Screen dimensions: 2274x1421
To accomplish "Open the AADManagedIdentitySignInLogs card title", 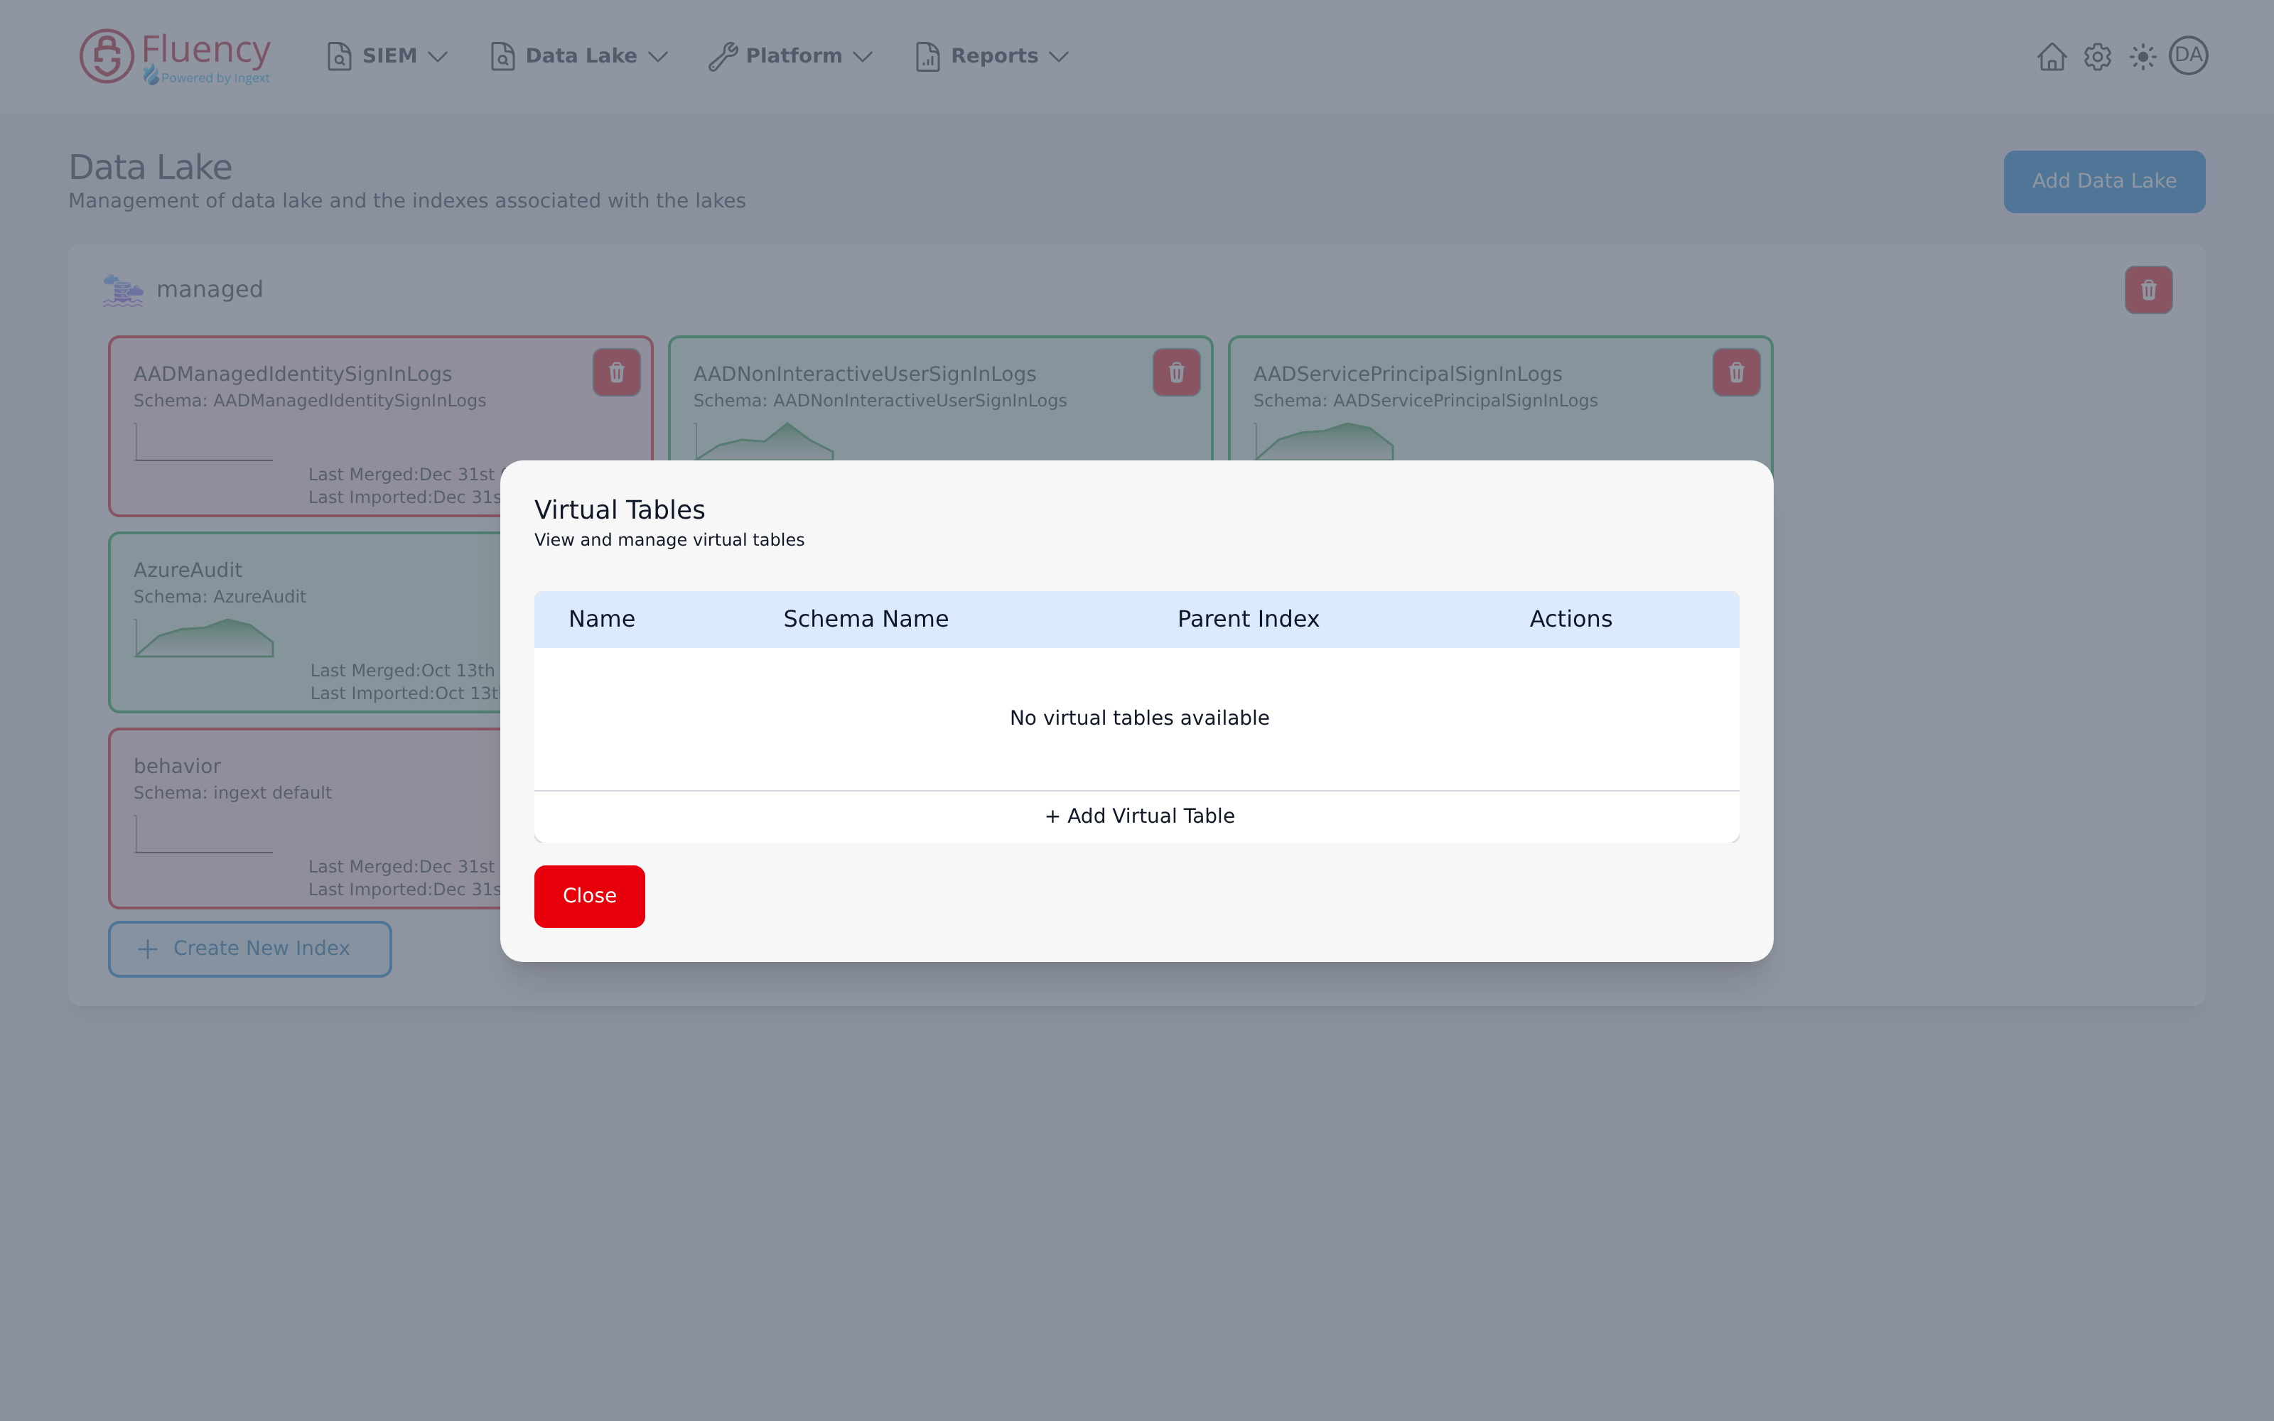I will click(x=292, y=374).
